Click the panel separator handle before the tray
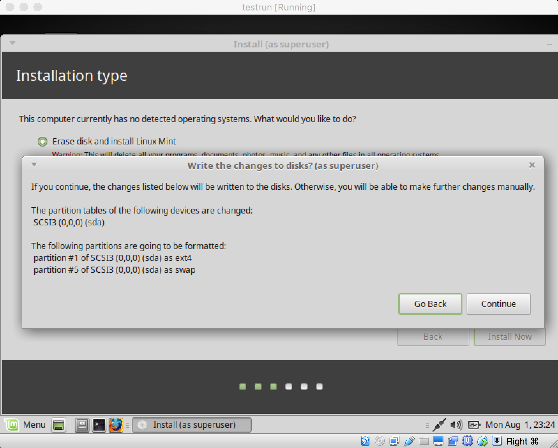 tap(427, 425)
